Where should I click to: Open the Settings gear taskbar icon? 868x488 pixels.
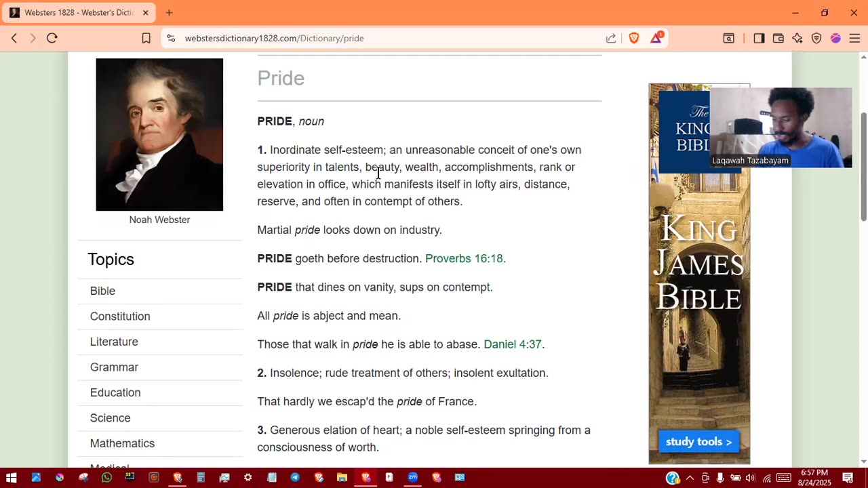248,478
